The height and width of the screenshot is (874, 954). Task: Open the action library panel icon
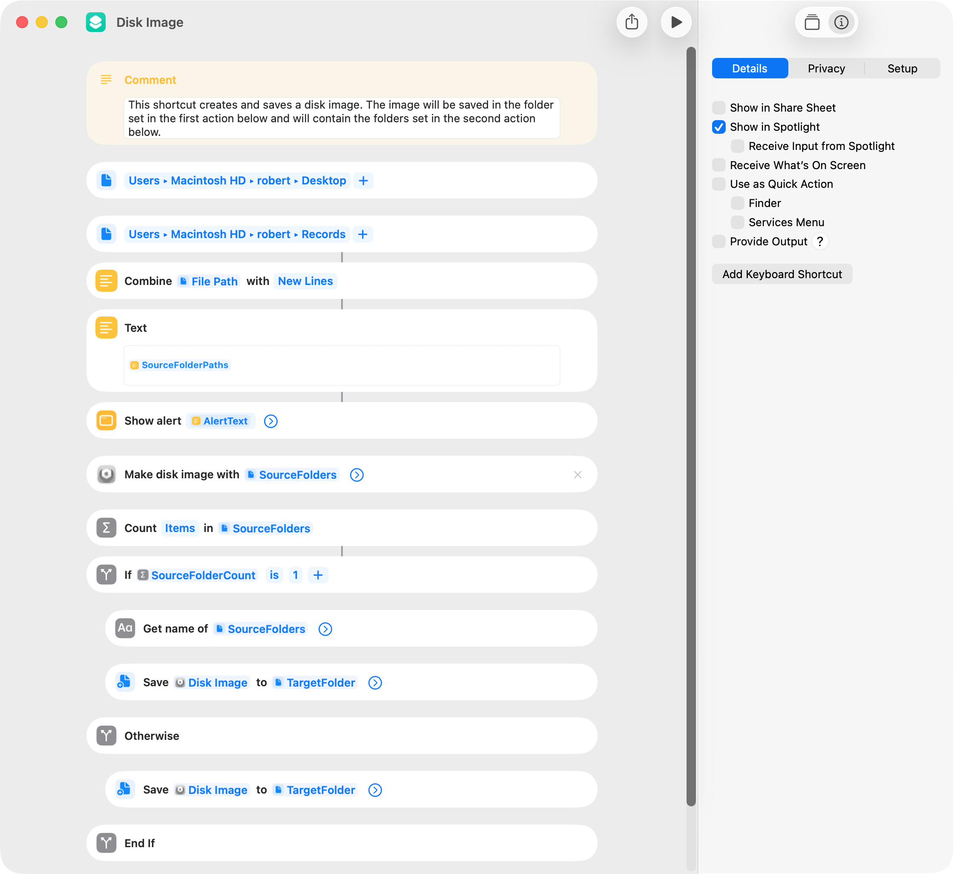(x=812, y=22)
